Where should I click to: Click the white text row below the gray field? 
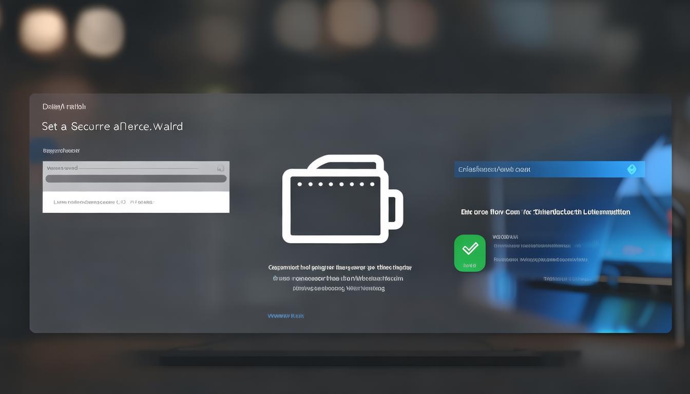(104, 202)
